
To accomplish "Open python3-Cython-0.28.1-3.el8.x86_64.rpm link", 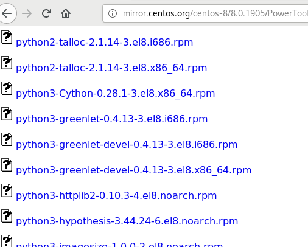I will 116,94.
